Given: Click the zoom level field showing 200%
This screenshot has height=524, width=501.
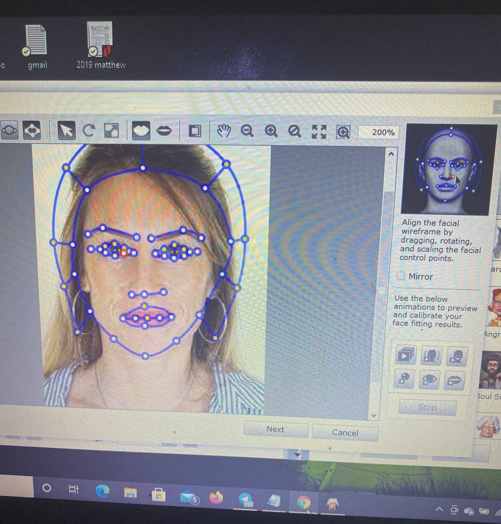Looking at the screenshot, I should (379, 132).
